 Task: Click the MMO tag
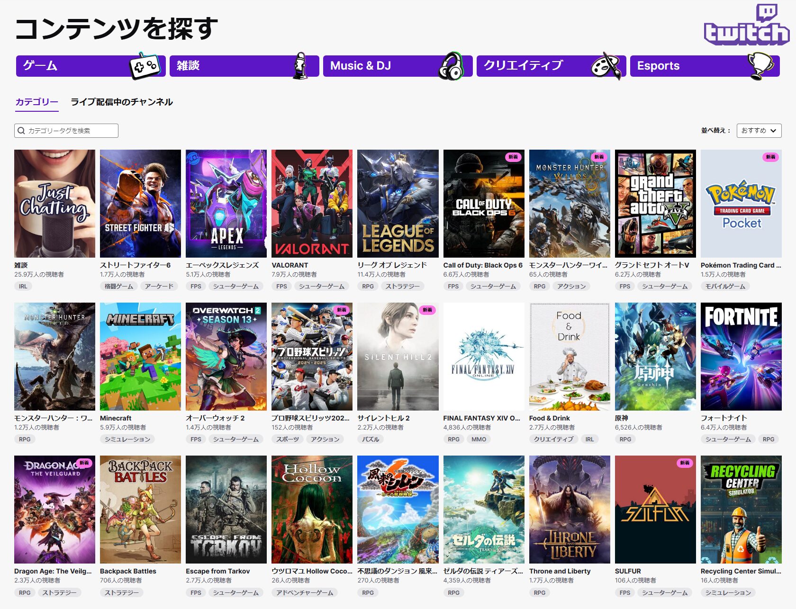pos(479,439)
